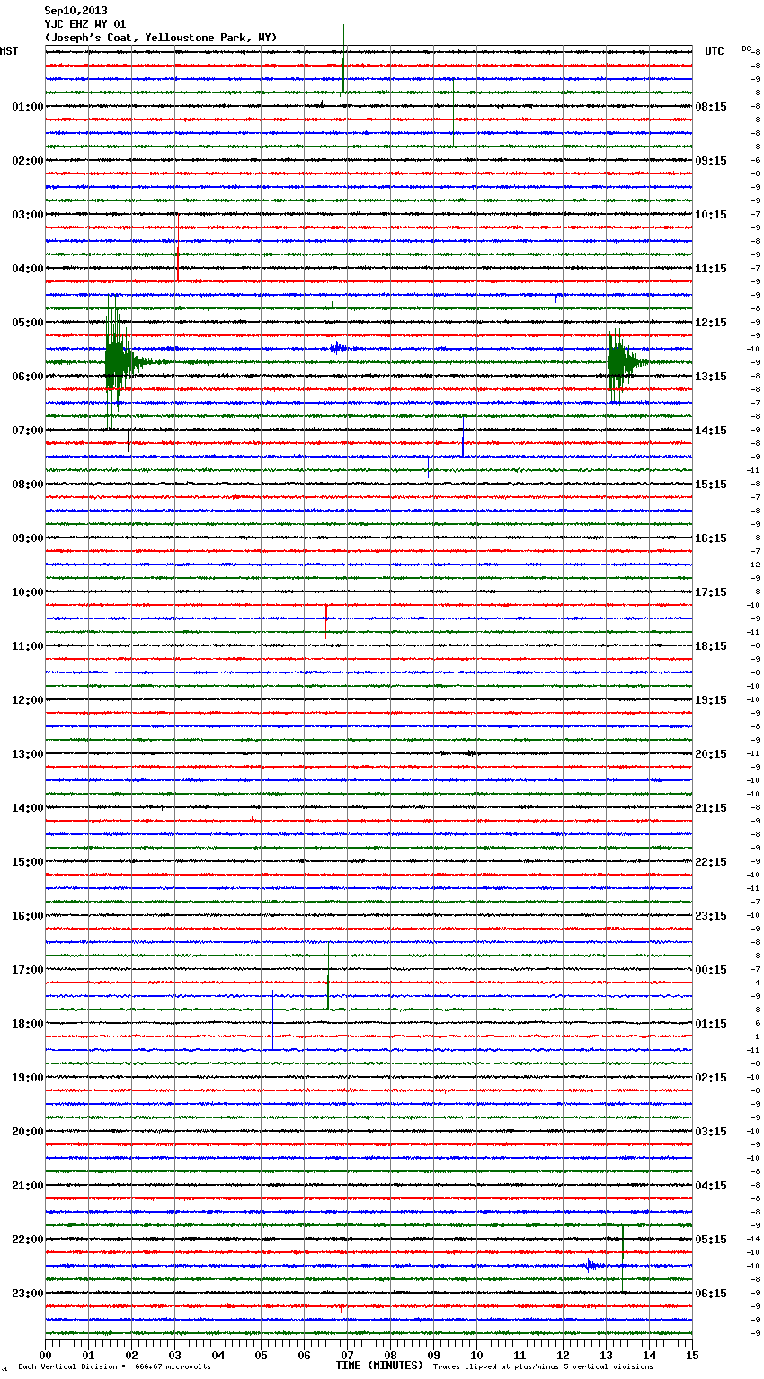
Task: Click the "20:00" MST time label
Action: tap(28, 1132)
